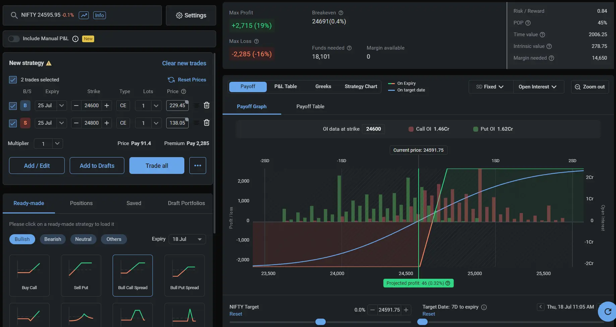Open the SD Fixed dropdown

[x=490, y=87]
